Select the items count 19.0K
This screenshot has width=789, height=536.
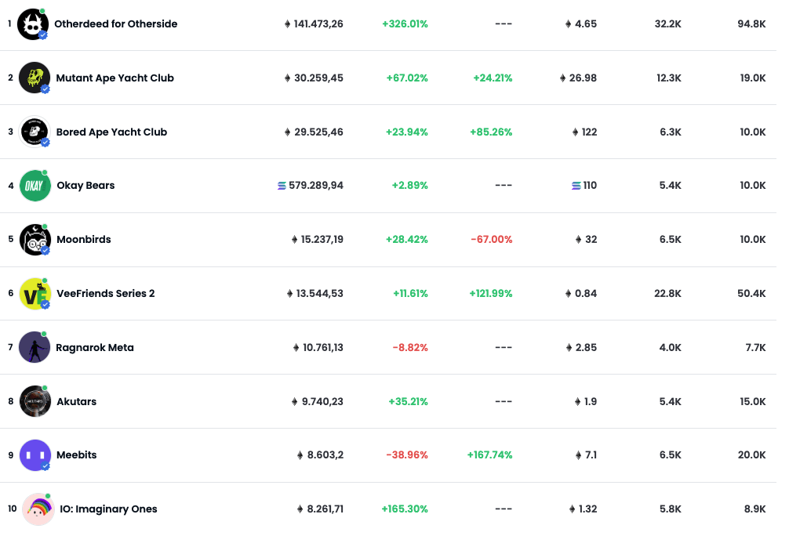pyautogui.click(x=753, y=78)
